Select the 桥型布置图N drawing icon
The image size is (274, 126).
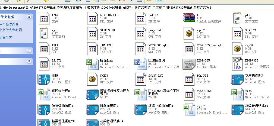[92, 109]
